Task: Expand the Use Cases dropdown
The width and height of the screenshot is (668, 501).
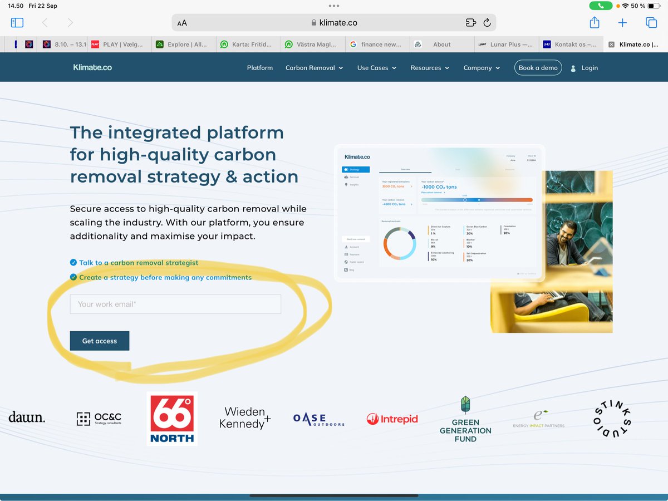Action: point(377,68)
